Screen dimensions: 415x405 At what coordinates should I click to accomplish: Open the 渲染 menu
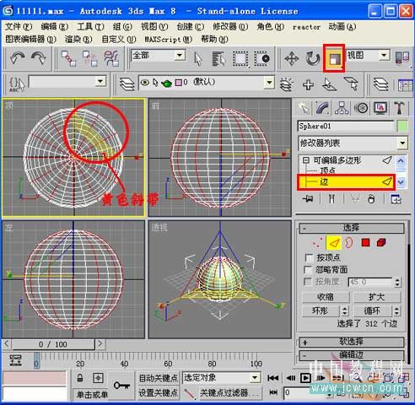tap(78, 39)
